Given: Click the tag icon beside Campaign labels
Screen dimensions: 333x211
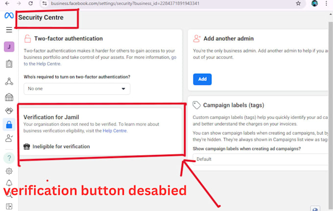Looking at the screenshot, I should coord(196,105).
